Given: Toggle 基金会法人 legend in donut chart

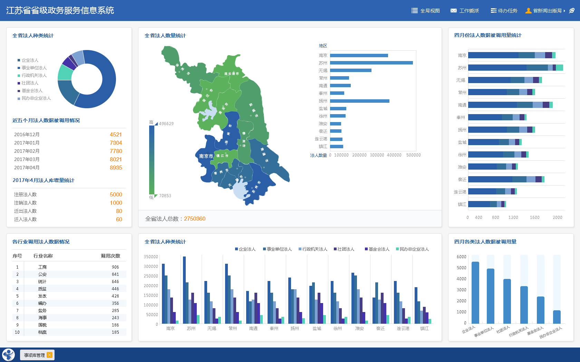Looking at the screenshot, I should [x=30, y=91].
